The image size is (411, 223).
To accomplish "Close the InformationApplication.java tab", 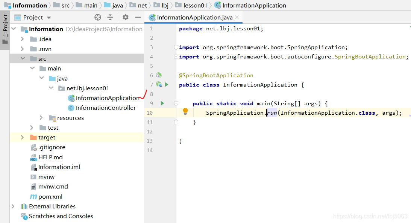I will 237,17.
